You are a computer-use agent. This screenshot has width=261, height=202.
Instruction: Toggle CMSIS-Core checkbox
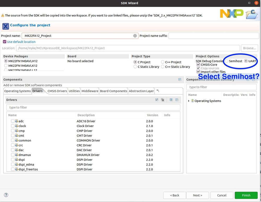(198, 64)
